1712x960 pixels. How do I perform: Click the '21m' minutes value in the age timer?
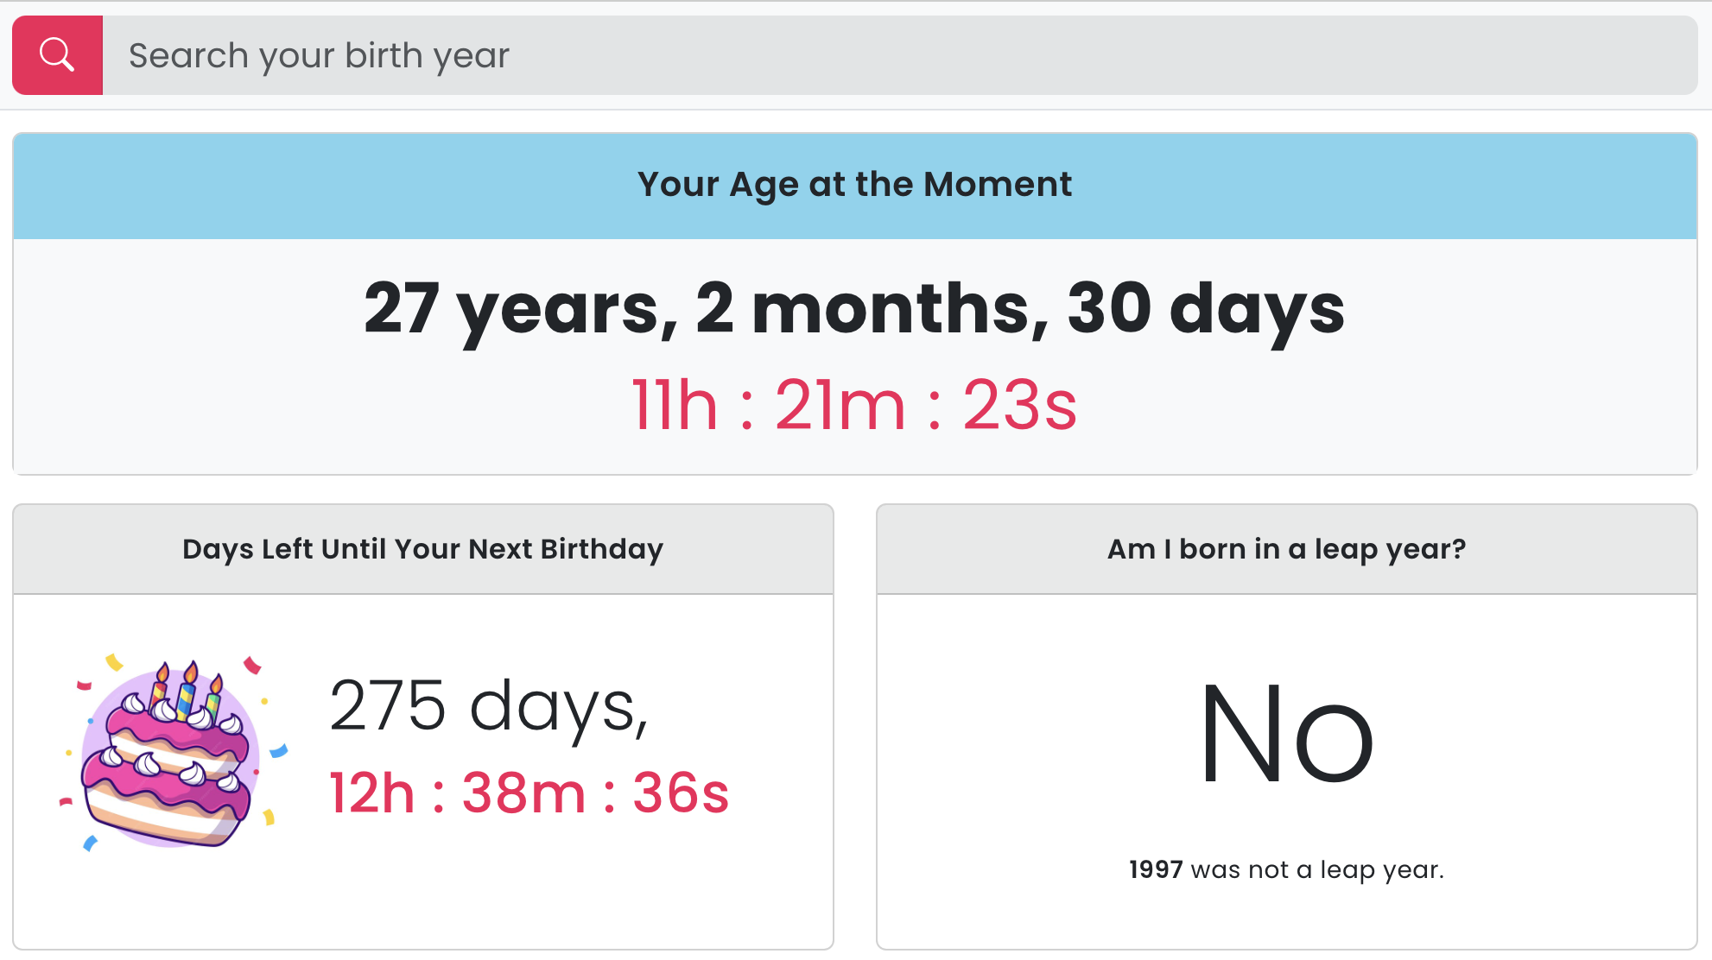pos(840,405)
